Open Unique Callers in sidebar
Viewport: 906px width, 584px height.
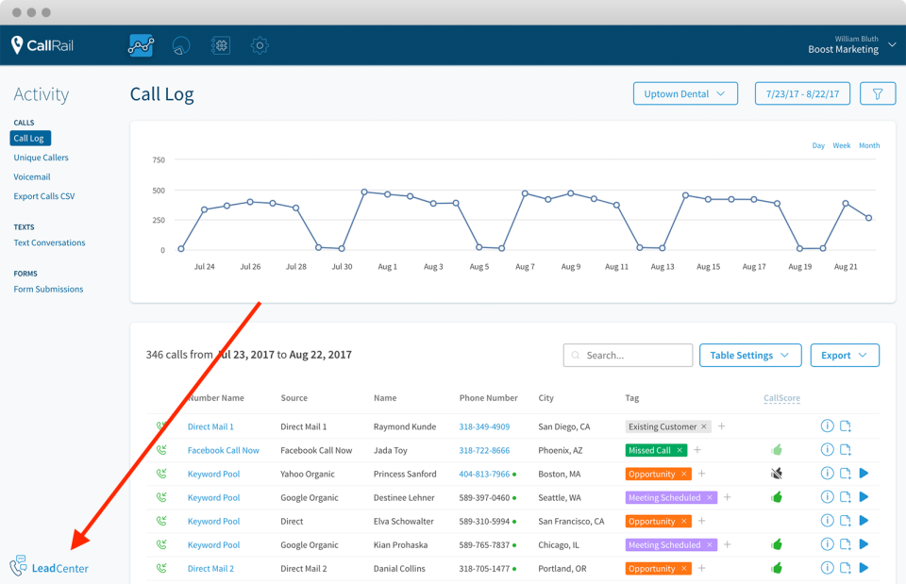(x=41, y=158)
